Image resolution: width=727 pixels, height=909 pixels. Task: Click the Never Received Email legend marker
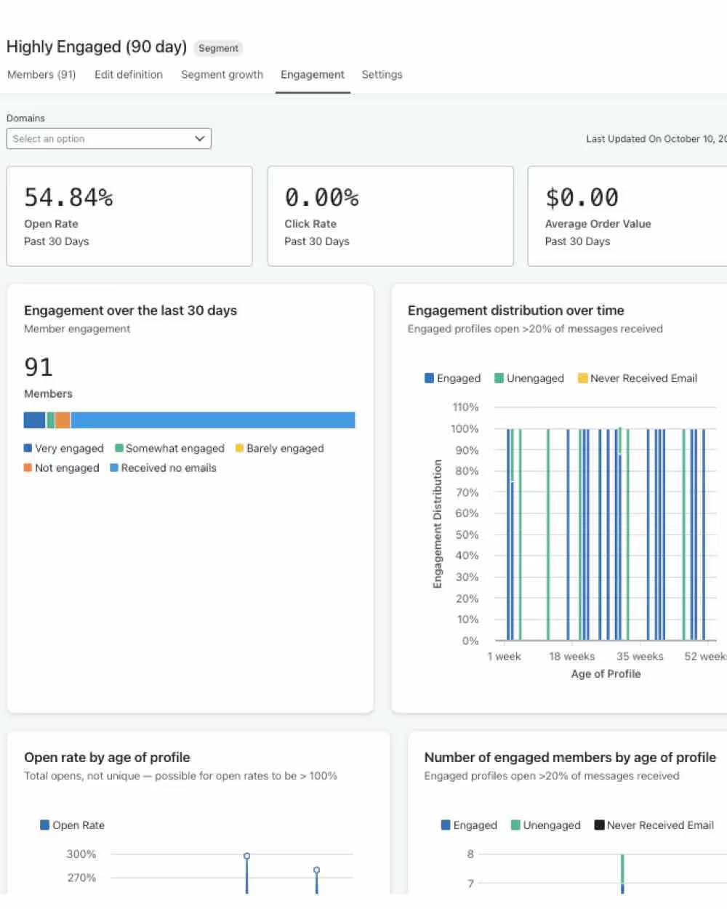[x=582, y=378]
